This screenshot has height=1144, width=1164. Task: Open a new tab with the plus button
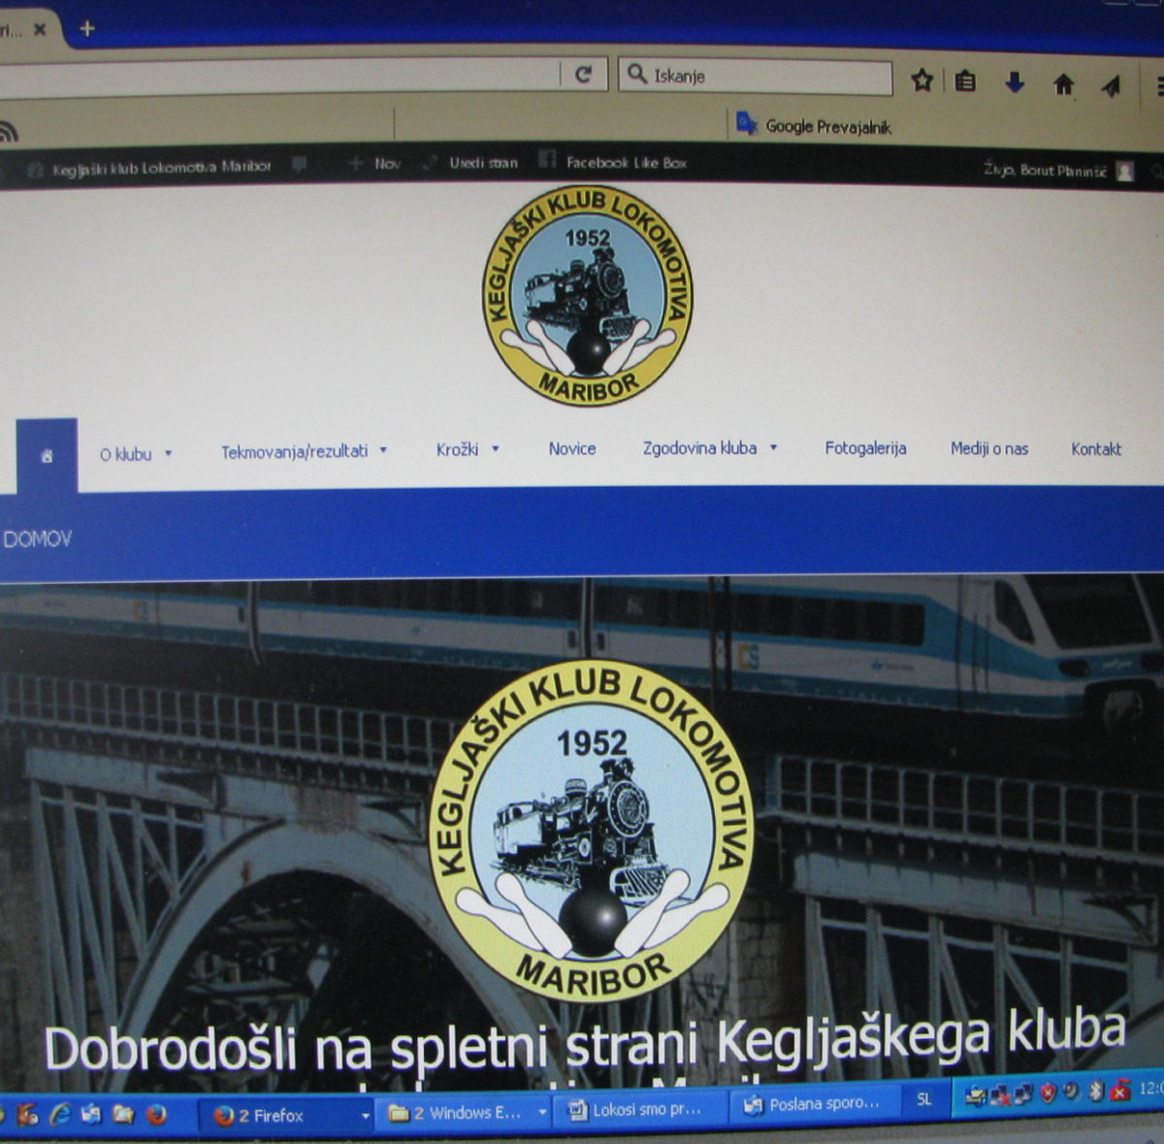click(87, 29)
